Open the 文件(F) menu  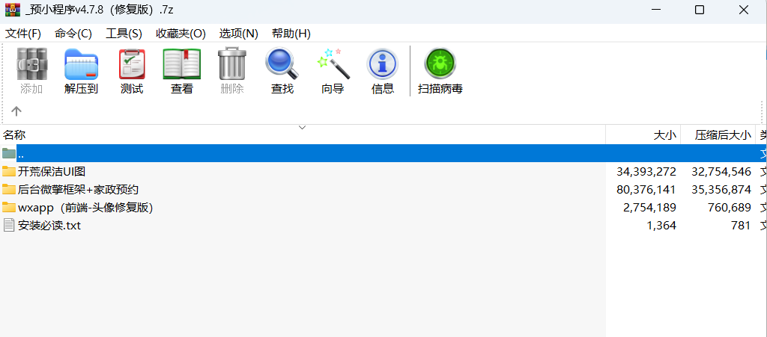click(x=23, y=34)
